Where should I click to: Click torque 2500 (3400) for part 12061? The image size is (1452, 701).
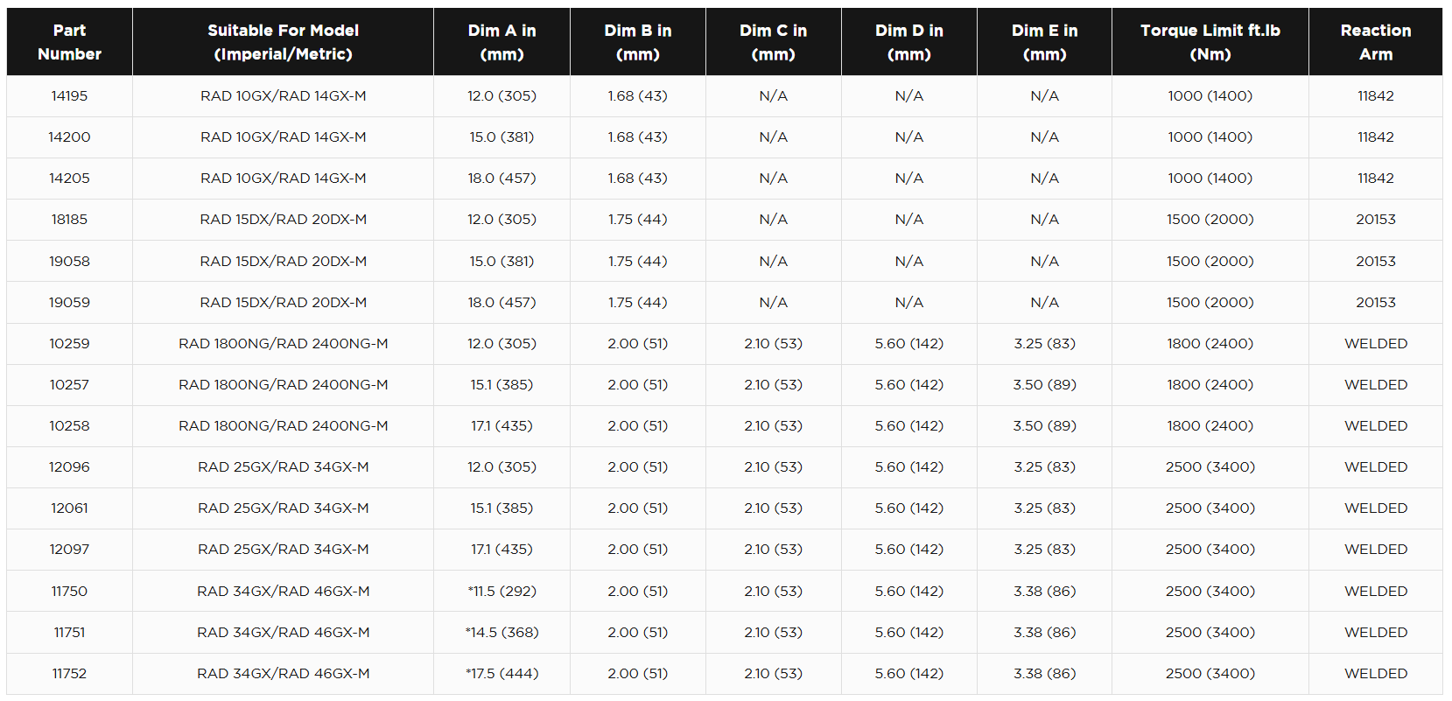[1210, 508]
